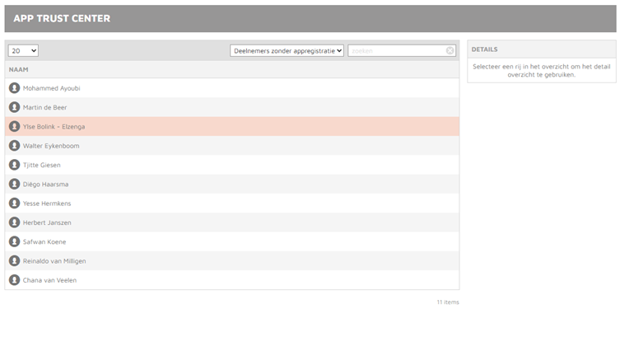Click the avatar icon next to Walter Eykenboom
The image size is (620, 337).
[14, 146]
